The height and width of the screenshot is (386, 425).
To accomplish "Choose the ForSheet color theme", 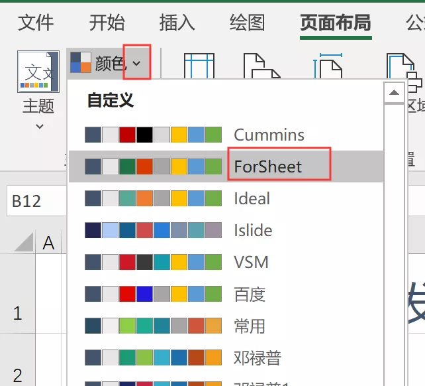I will coord(226,166).
